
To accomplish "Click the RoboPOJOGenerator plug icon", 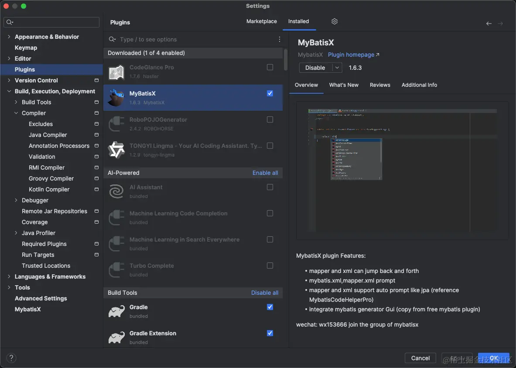I will pos(116,124).
